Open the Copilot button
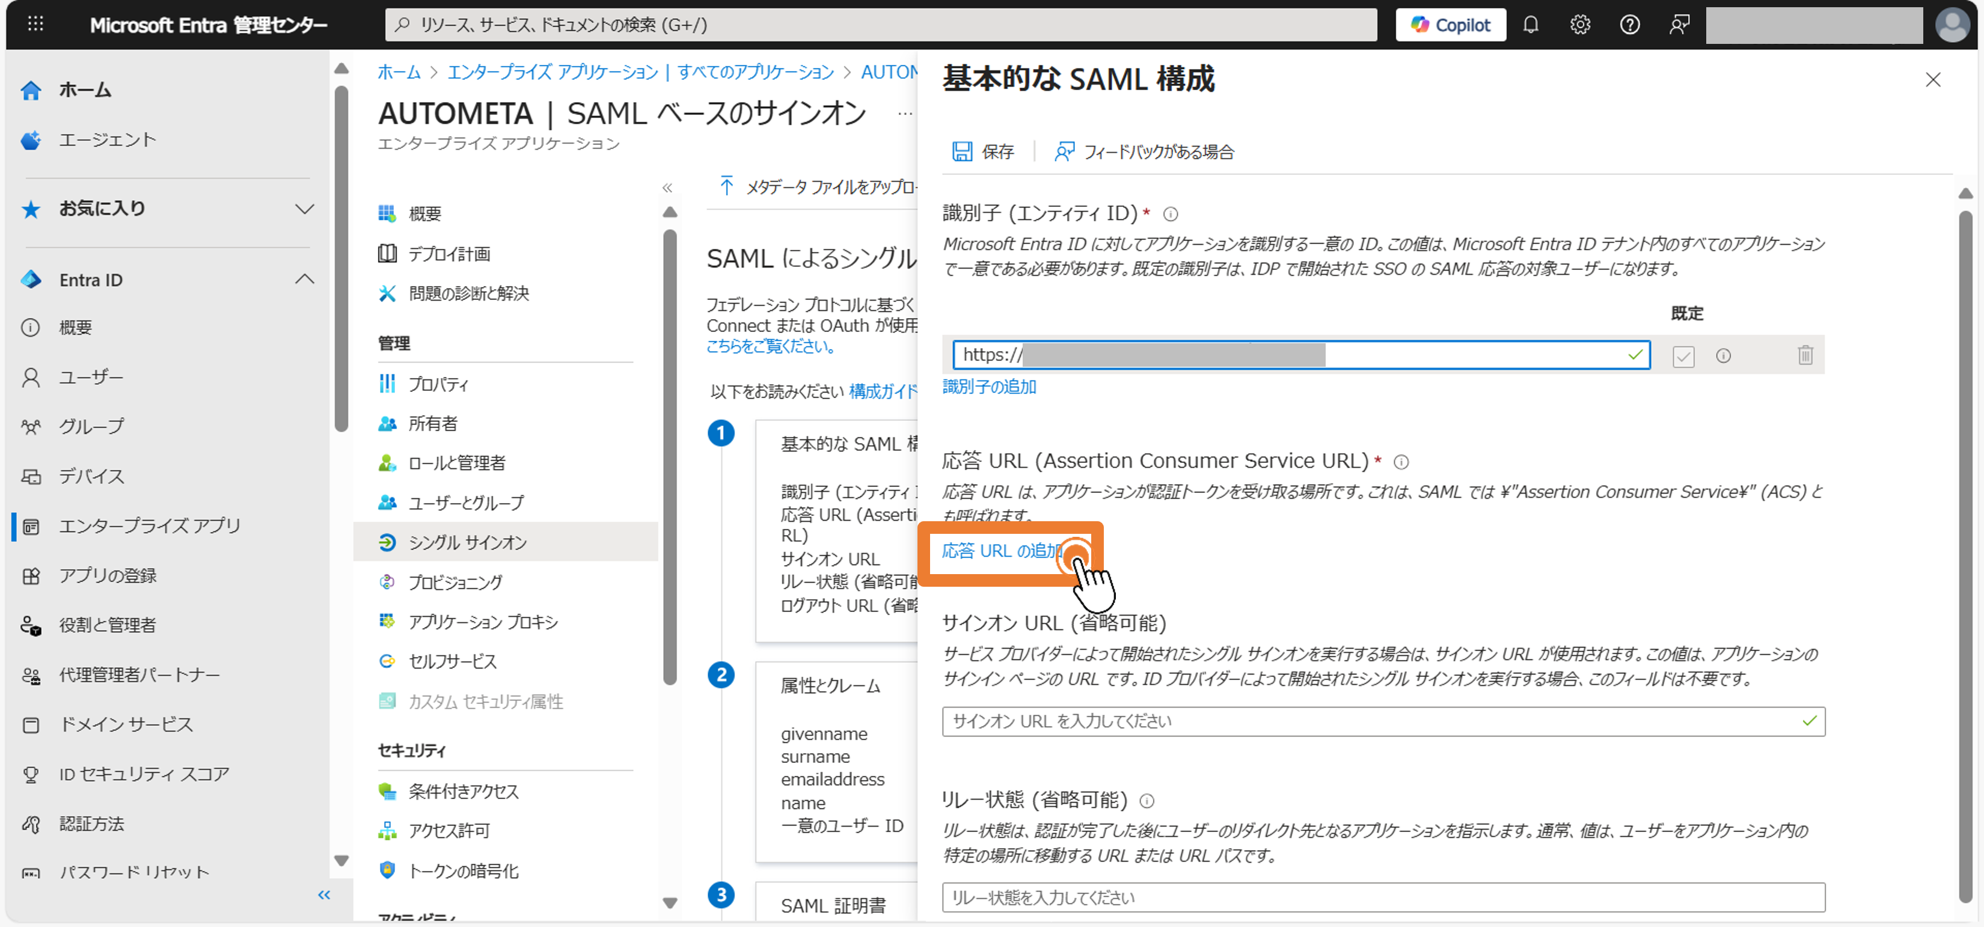 point(1450,25)
